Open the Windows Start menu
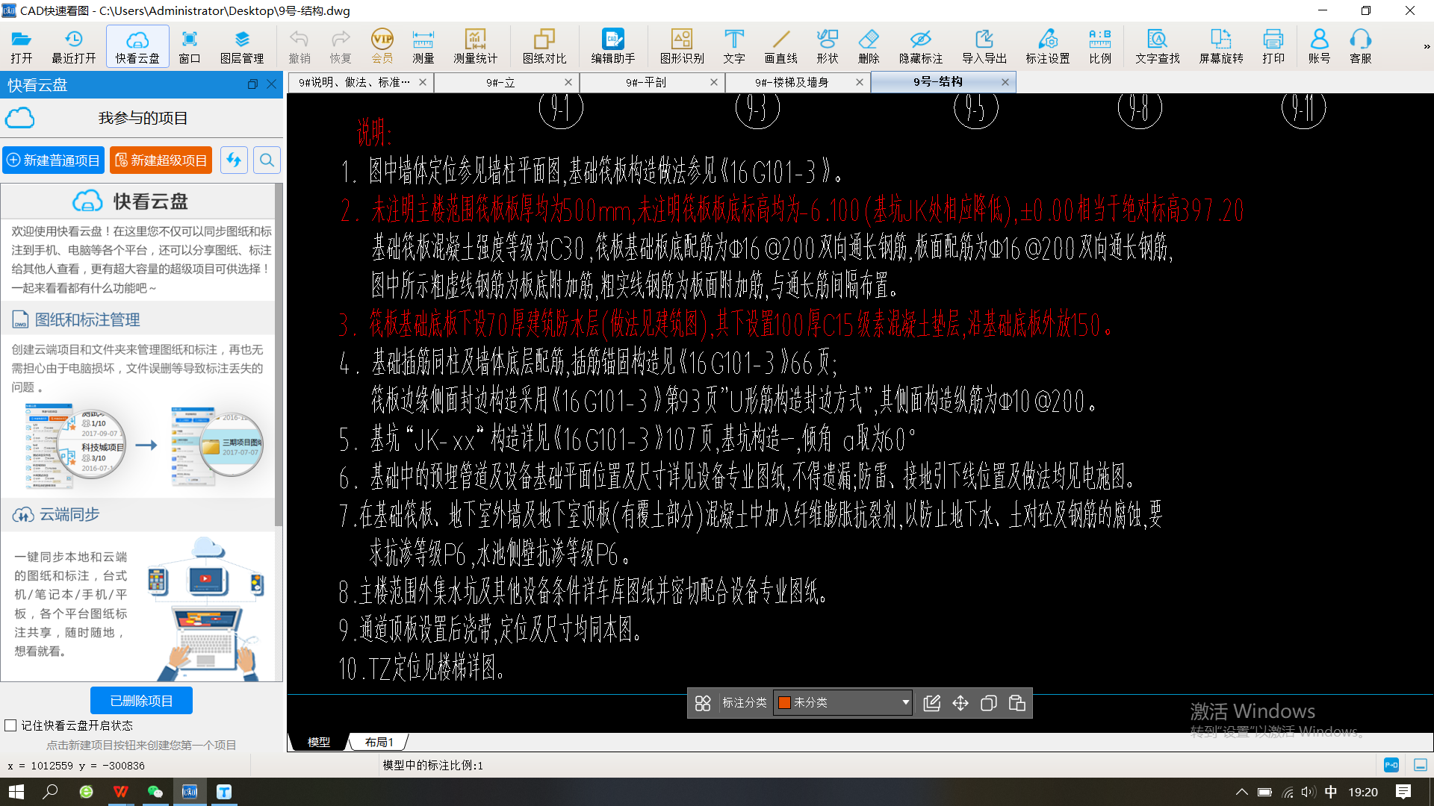 [16, 792]
